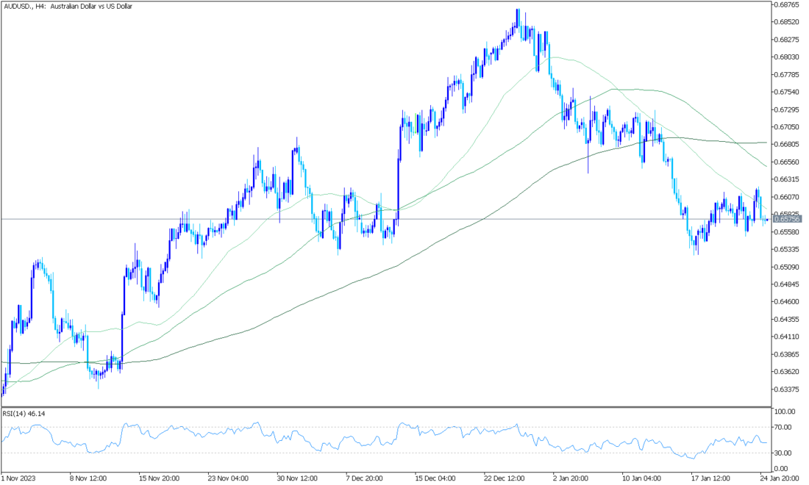Click the 2 Jan 20:00 date label
Image resolution: width=809 pixels, height=485 pixels.
(572, 478)
